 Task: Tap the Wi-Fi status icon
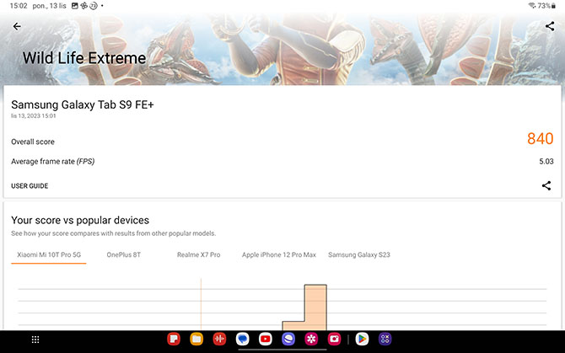tap(532, 5)
